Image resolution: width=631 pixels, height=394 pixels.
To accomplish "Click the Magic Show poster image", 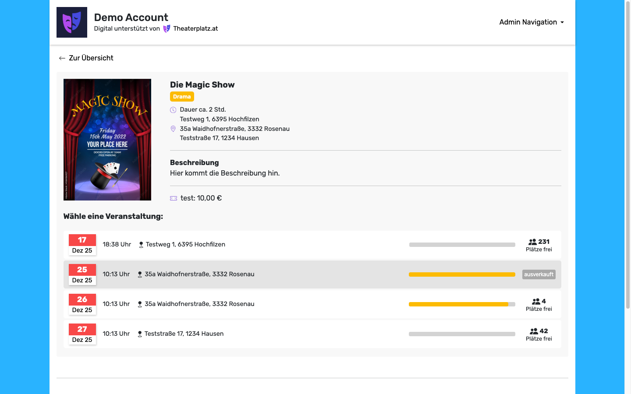I will (x=107, y=140).
